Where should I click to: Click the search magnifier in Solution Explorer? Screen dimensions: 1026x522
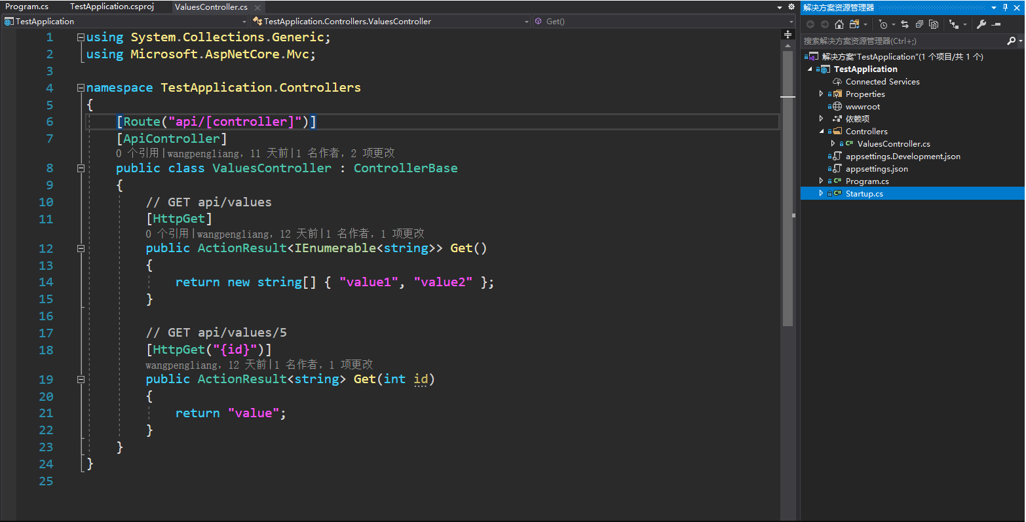pyautogui.click(x=1011, y=41)
